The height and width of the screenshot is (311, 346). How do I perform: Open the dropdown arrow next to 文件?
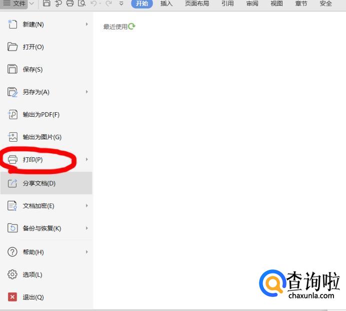point(32,4)
